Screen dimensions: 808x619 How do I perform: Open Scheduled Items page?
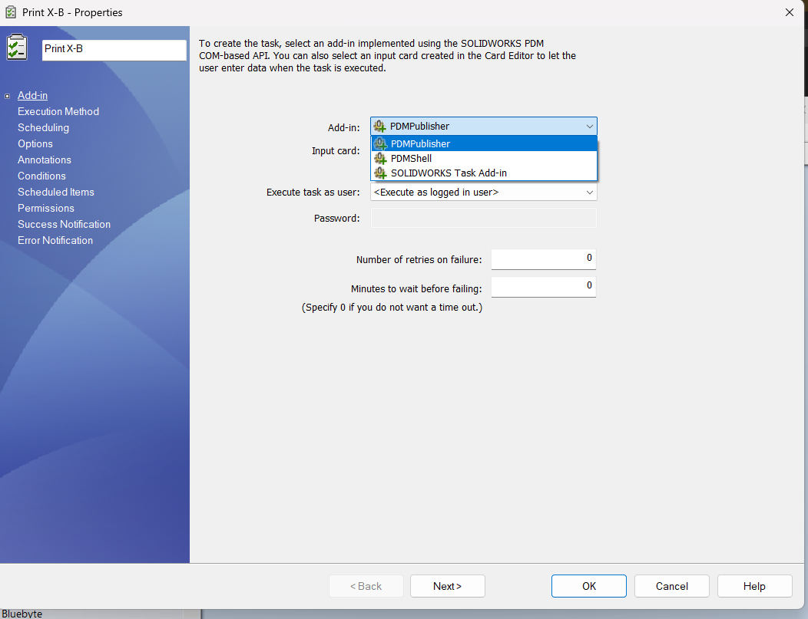click(x=55, y=192)
